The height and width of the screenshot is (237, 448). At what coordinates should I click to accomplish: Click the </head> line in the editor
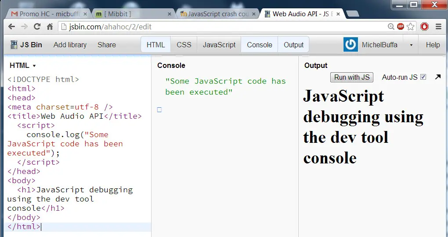pos(24,171)
